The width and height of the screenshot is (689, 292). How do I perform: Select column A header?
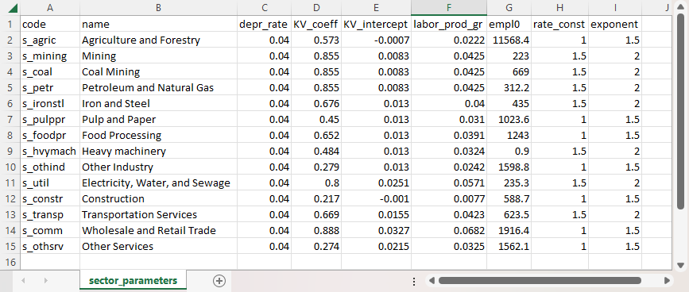(50, 8)
